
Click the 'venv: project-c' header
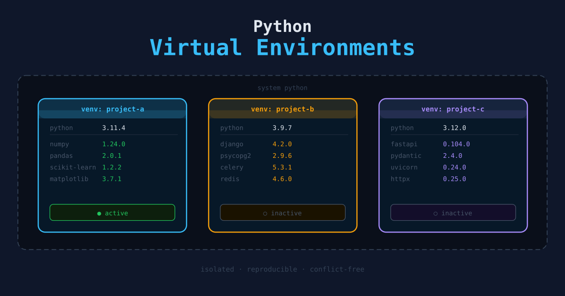453,109
